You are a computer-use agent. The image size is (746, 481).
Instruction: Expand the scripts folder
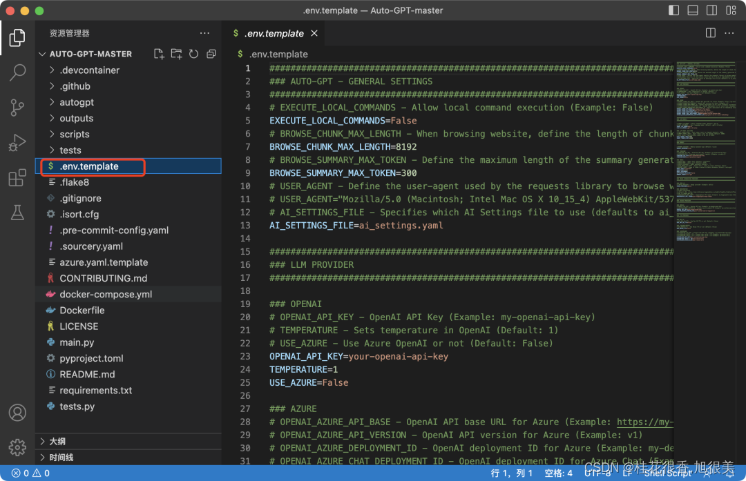coord(128,134)
